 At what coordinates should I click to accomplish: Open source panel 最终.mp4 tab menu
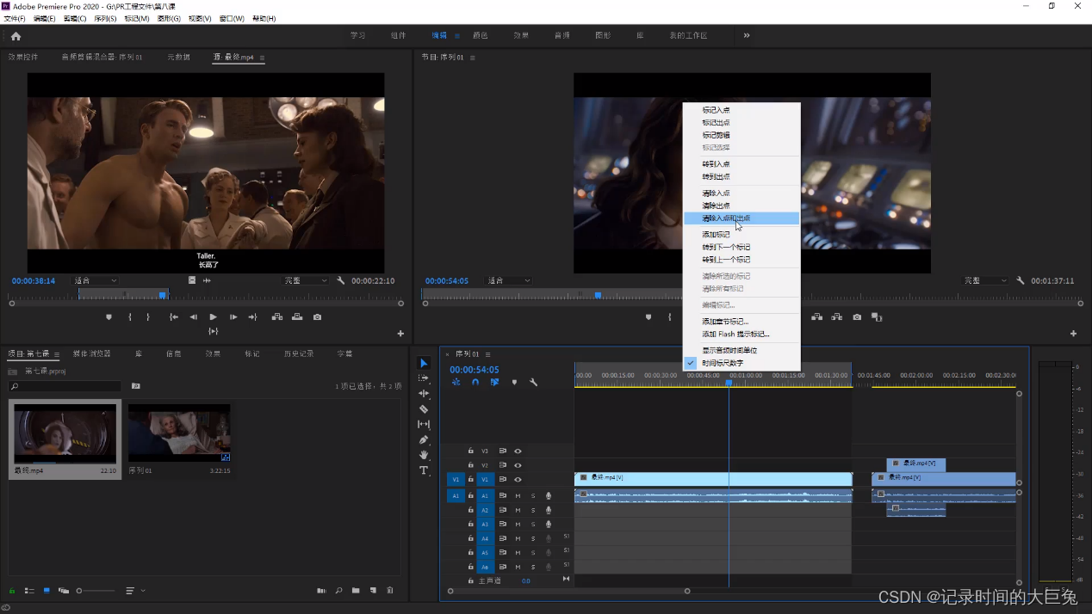point(262,58)
